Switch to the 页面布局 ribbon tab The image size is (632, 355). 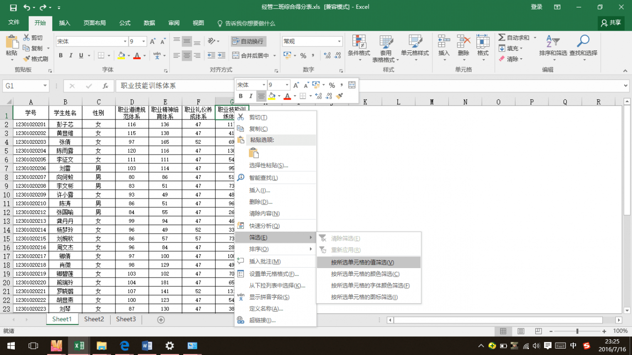click(x=94, y=23)
